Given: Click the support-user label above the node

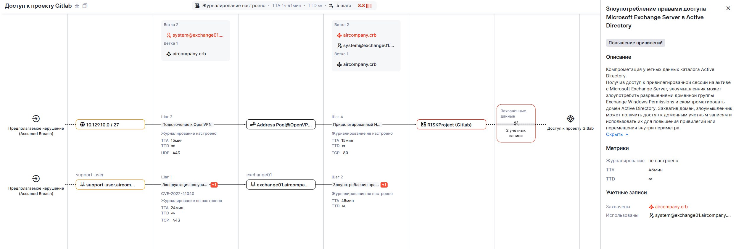Looking at the screenshot, I should 90,175.
